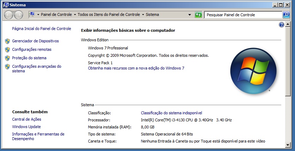
Task: Click the search magnifier icon
Action: point(286,15)
